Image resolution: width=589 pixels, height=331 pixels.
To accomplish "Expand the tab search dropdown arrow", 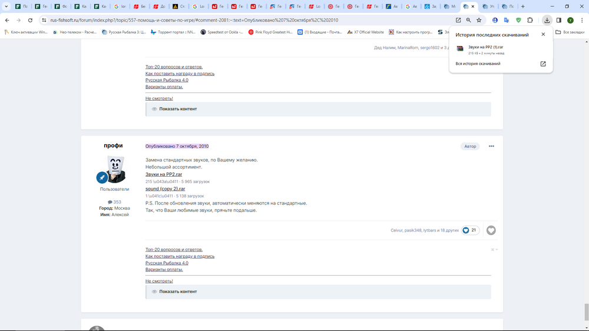I will pyautogui.click(x=6, y=6).
